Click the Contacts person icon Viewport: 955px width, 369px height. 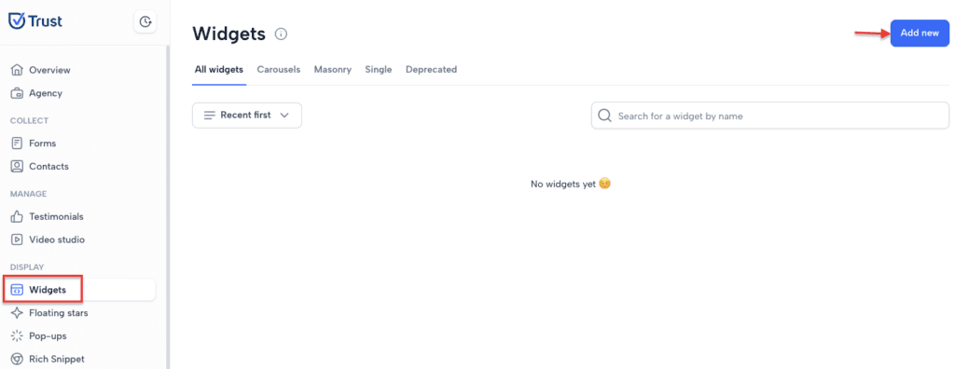(x=17, y=166)
